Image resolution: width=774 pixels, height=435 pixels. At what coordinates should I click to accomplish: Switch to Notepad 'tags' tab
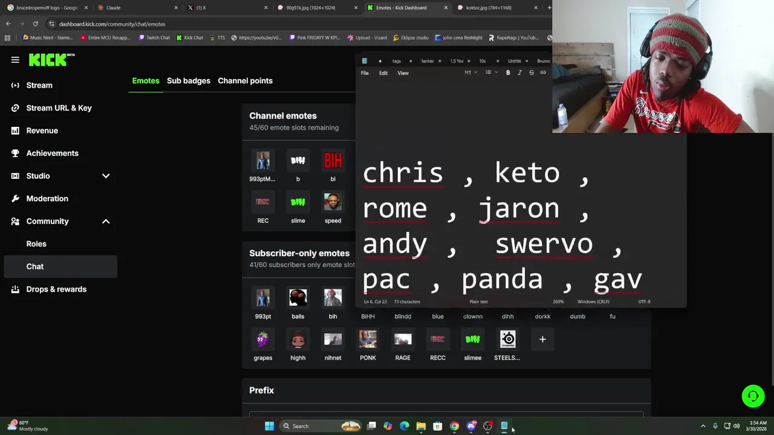coord(397,61)
